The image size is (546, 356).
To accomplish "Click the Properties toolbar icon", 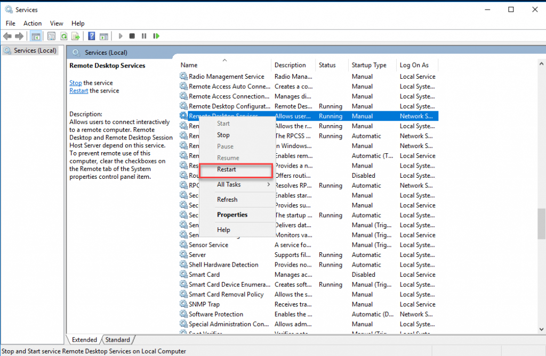I will click(50, 36).
